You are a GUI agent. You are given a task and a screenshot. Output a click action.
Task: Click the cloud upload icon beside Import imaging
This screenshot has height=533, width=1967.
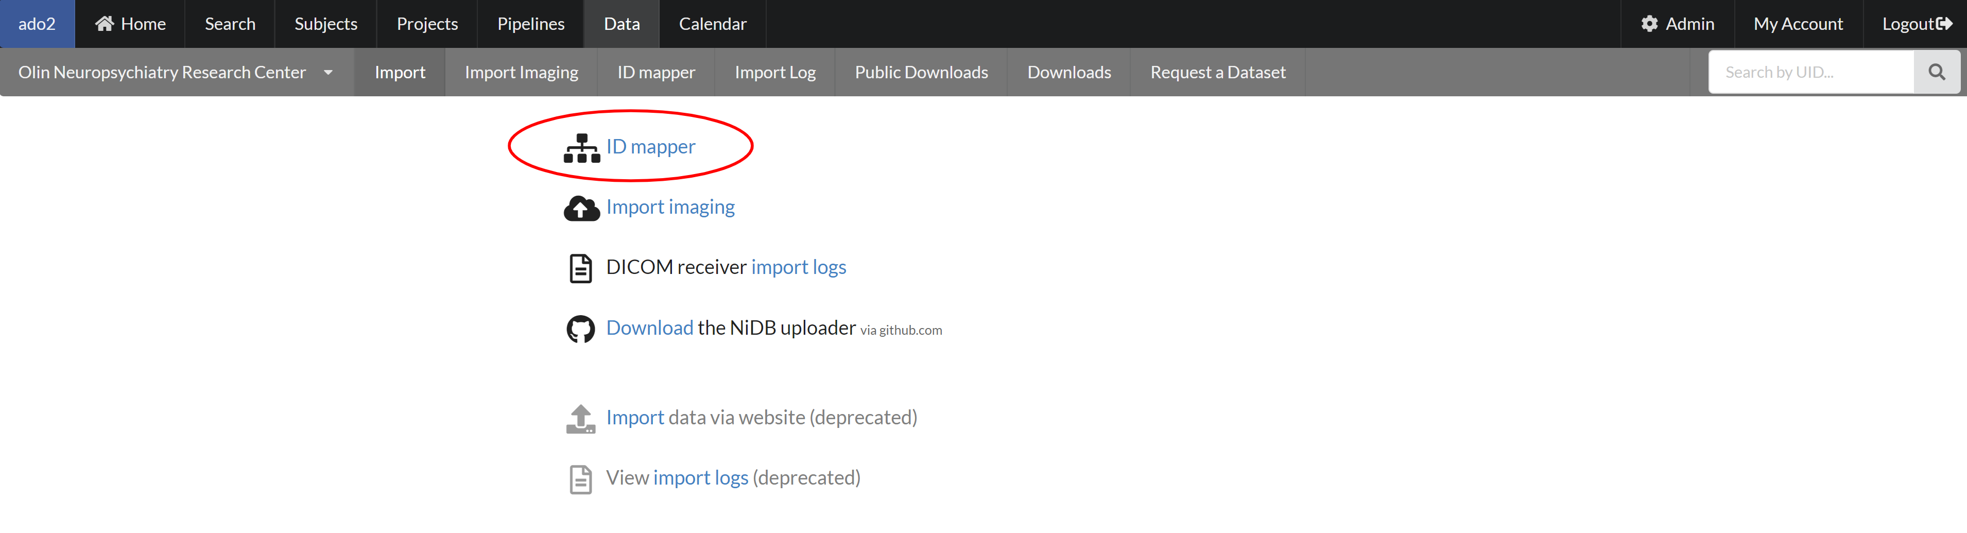[582, 206]
